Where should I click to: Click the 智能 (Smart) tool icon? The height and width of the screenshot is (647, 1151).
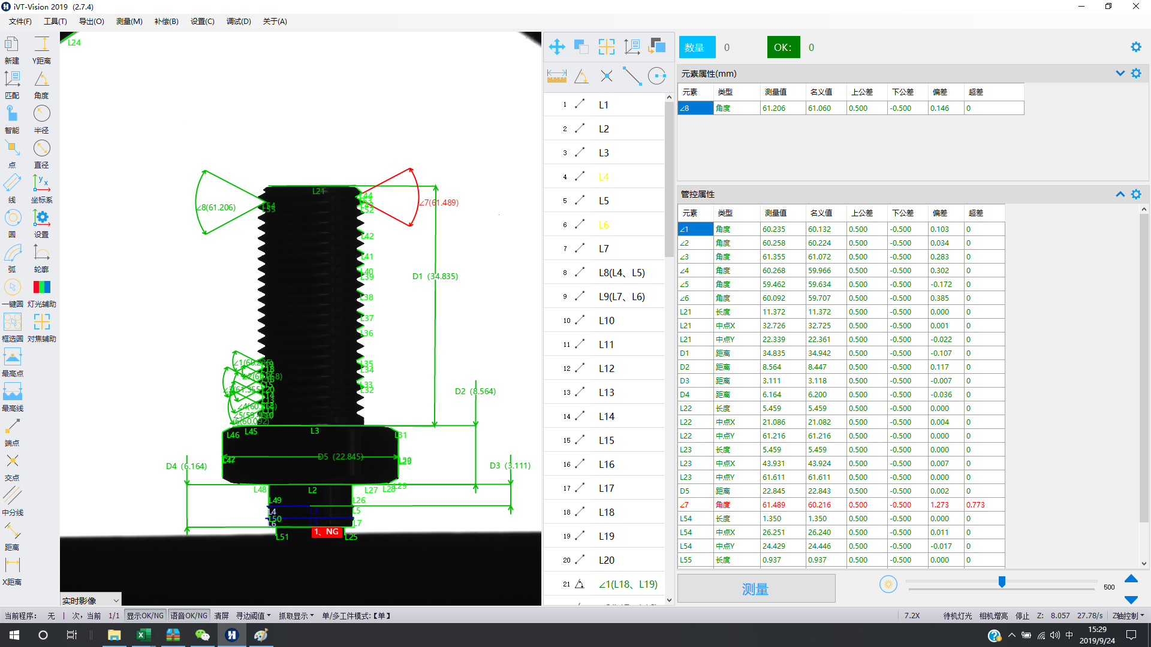12,114
